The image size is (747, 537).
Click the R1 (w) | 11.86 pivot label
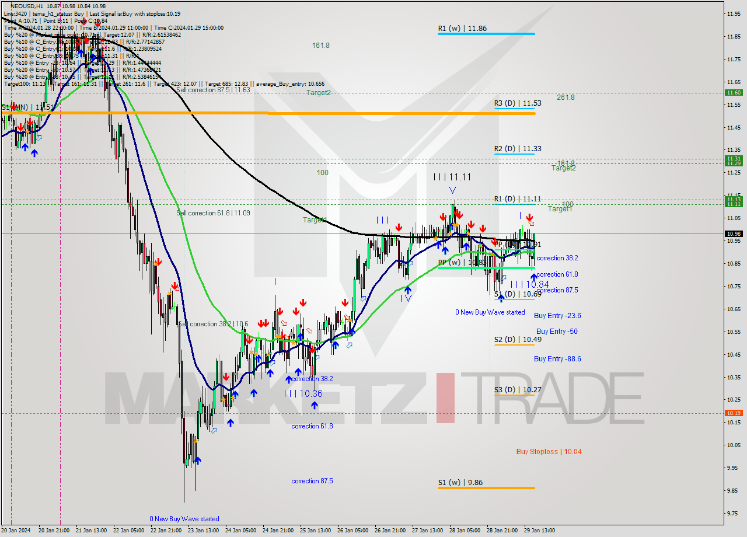coord(462,28)
